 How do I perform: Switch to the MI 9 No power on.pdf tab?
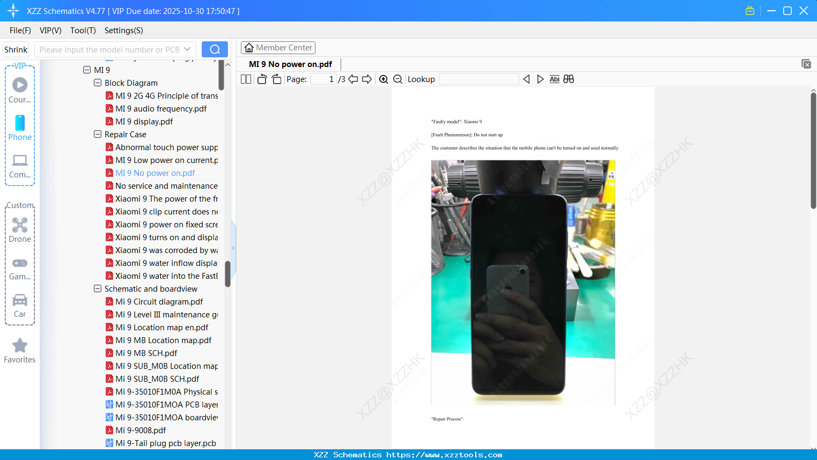click(290, 64)
